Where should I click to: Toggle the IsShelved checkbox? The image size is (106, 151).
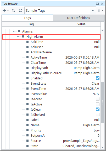pyautogui.click(x=98, y=115)
